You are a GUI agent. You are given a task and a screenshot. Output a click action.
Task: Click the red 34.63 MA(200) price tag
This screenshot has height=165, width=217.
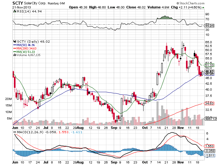tap(209, 103)
